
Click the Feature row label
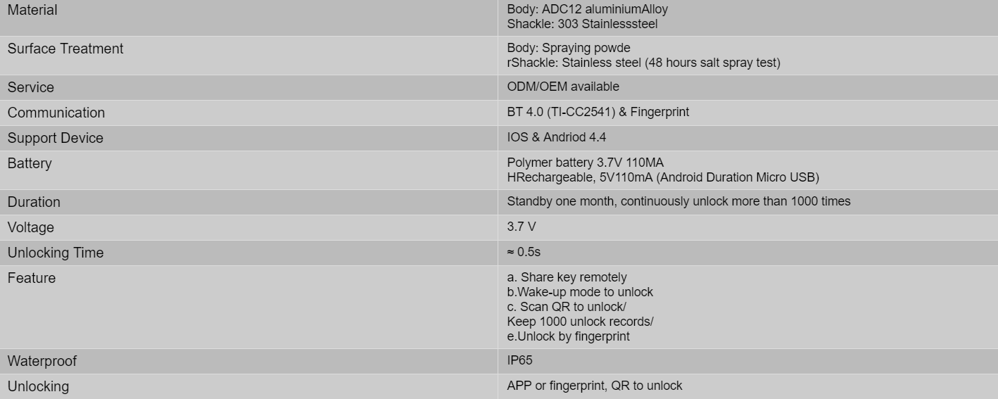[32, 278]
